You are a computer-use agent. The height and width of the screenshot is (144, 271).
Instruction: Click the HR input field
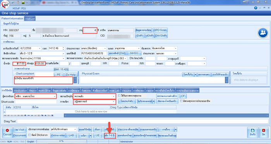pos(114,64)
